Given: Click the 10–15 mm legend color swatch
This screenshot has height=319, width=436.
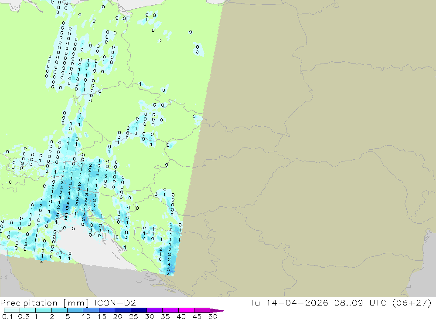Looking at the screenshot, I should [x=91, y=310].
